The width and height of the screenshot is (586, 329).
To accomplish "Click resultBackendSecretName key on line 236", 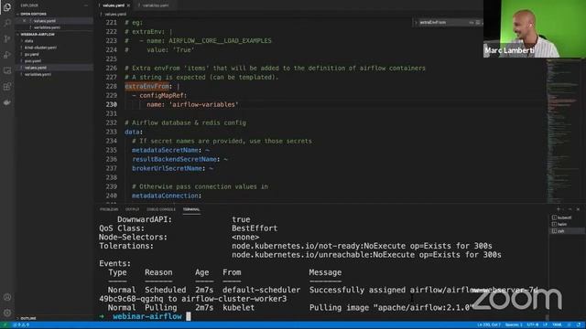I will tap(174, 159).
